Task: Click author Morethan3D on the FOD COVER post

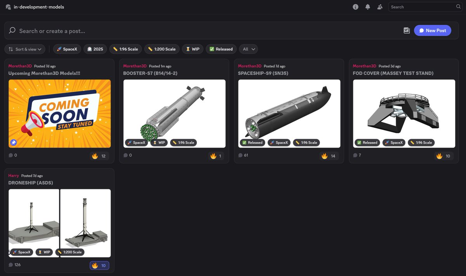Action: click(x=365, y=66)
